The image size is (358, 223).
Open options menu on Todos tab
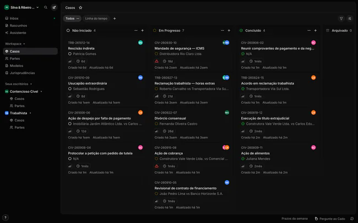pyautogui.click(x=78, y=19)
